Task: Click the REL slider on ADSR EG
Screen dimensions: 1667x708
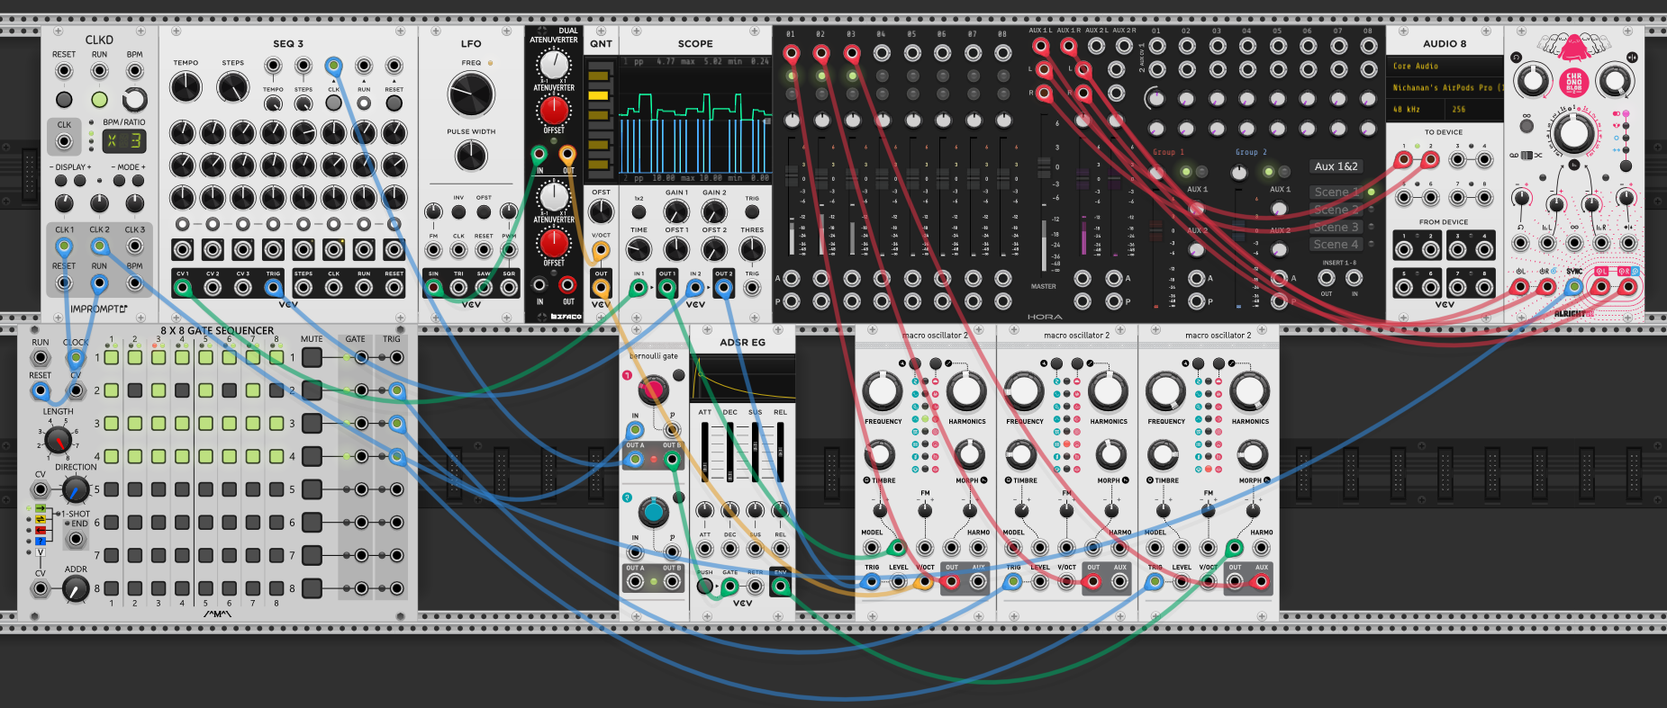Action: (x=781, y=452)
